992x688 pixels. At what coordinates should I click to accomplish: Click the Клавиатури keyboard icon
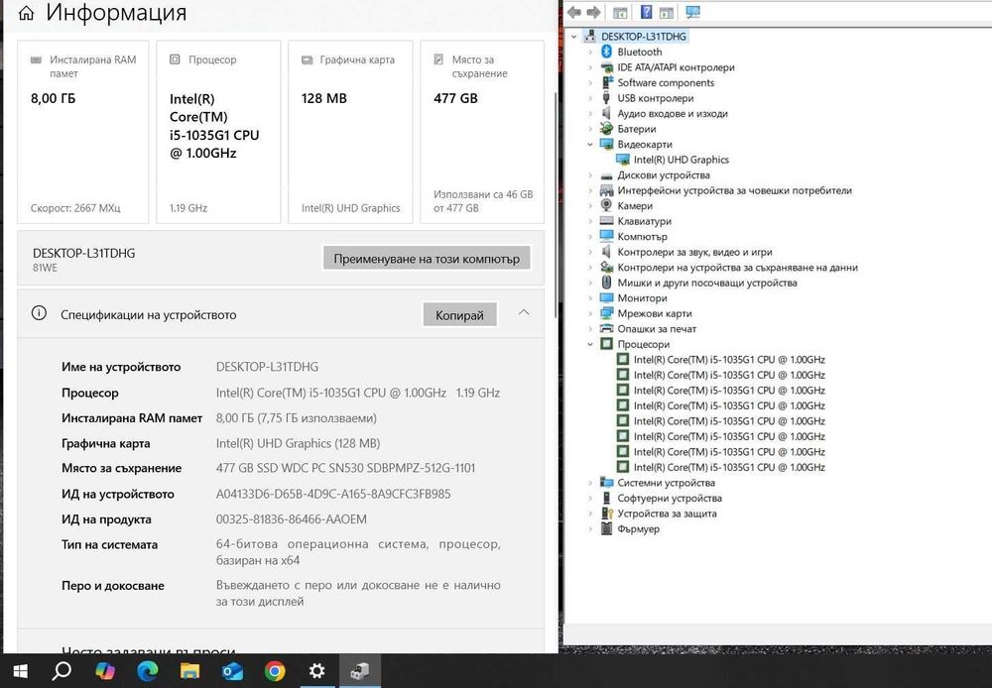click(x=606, y=221)
